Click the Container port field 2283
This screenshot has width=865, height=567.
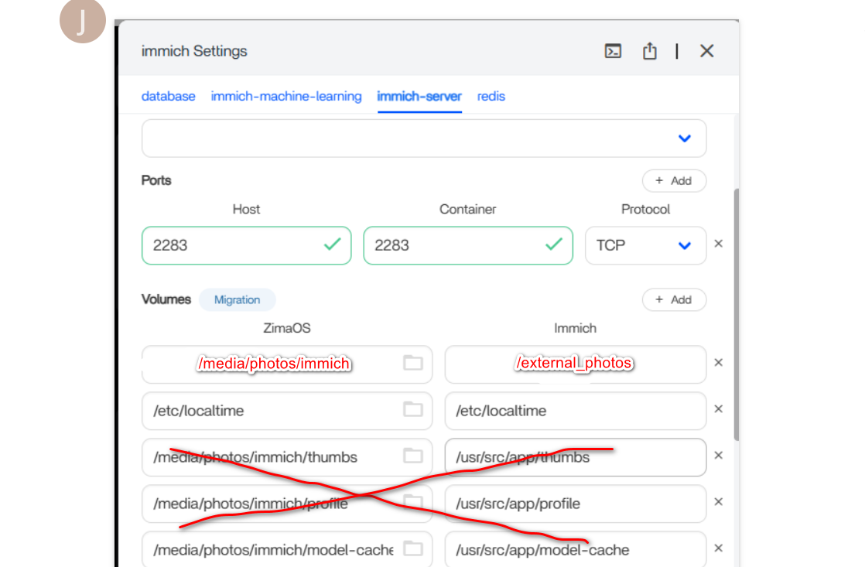pos(468,245)
